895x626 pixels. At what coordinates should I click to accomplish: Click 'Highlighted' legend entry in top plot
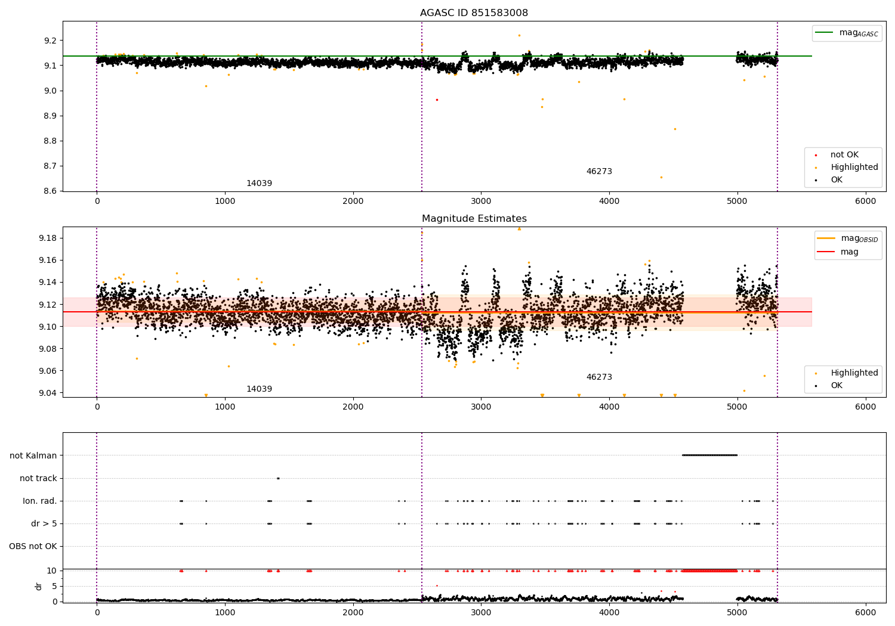847,168
